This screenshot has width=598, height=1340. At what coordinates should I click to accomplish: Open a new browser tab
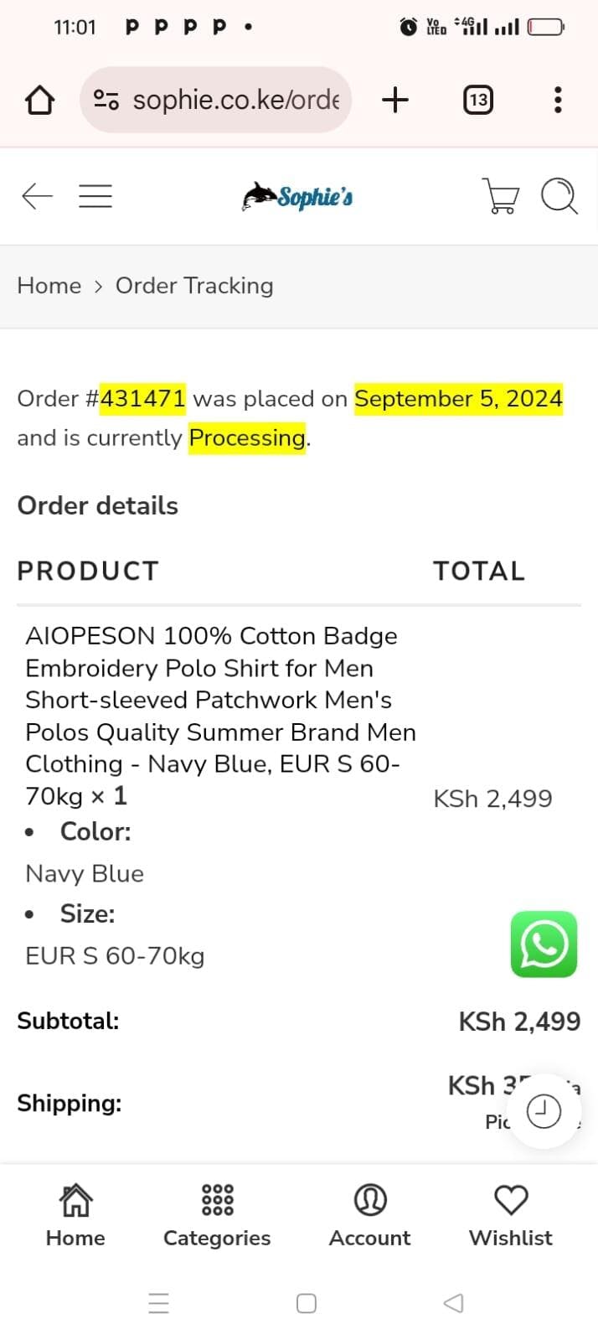pos(394,101)
